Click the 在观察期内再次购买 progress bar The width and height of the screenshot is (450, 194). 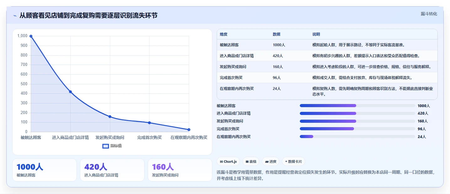pos(357,137)
